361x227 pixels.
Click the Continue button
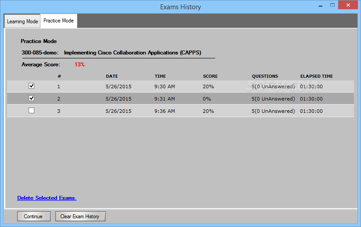[x=33, y=216]
